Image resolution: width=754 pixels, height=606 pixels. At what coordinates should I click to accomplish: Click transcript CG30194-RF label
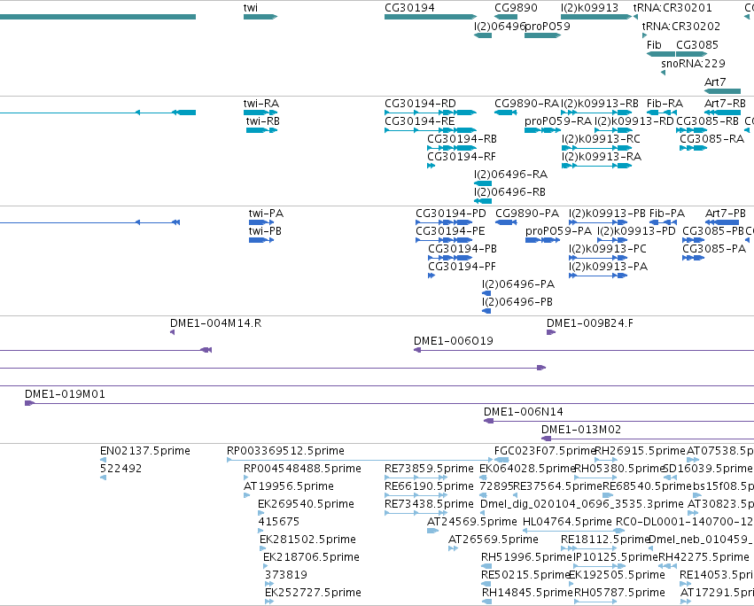(462, 157)
